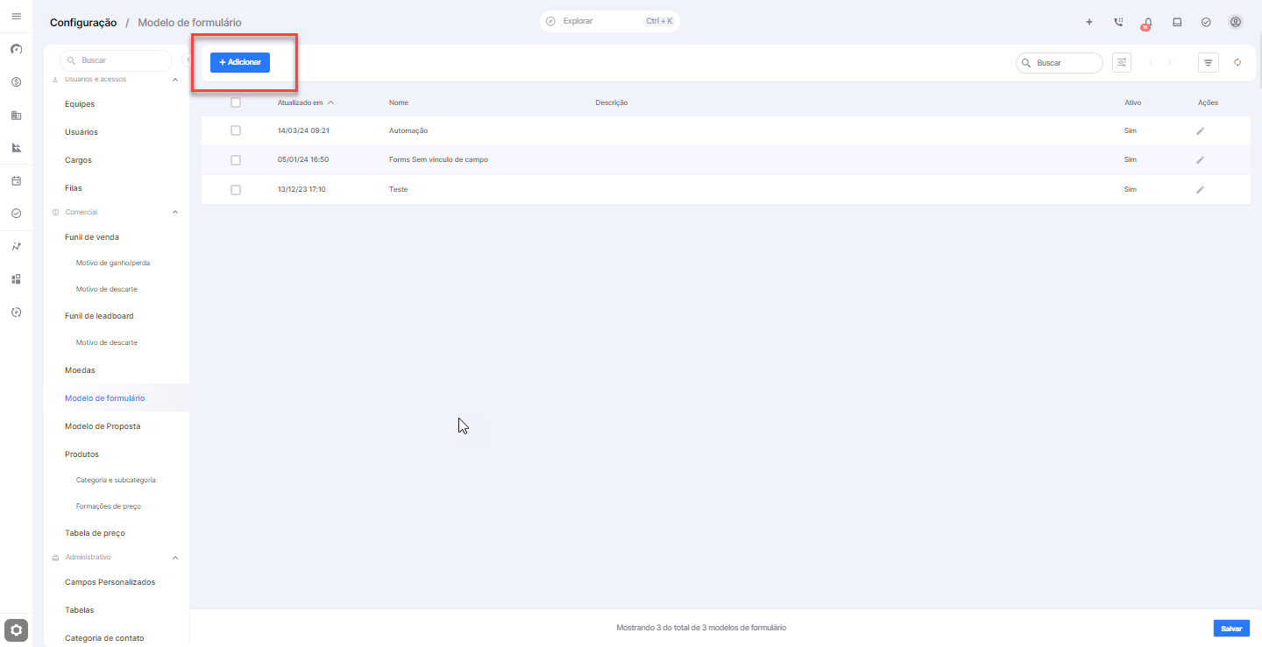
Task: Click the Nome column header
Action: click(x=399, y=102)
